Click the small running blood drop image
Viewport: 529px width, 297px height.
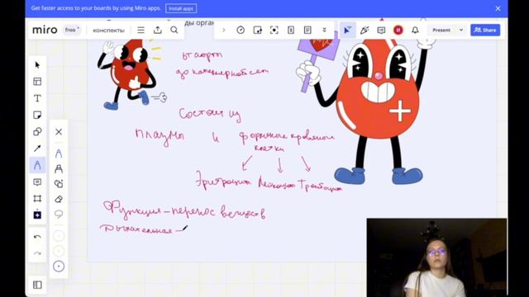tap(132, 74)
